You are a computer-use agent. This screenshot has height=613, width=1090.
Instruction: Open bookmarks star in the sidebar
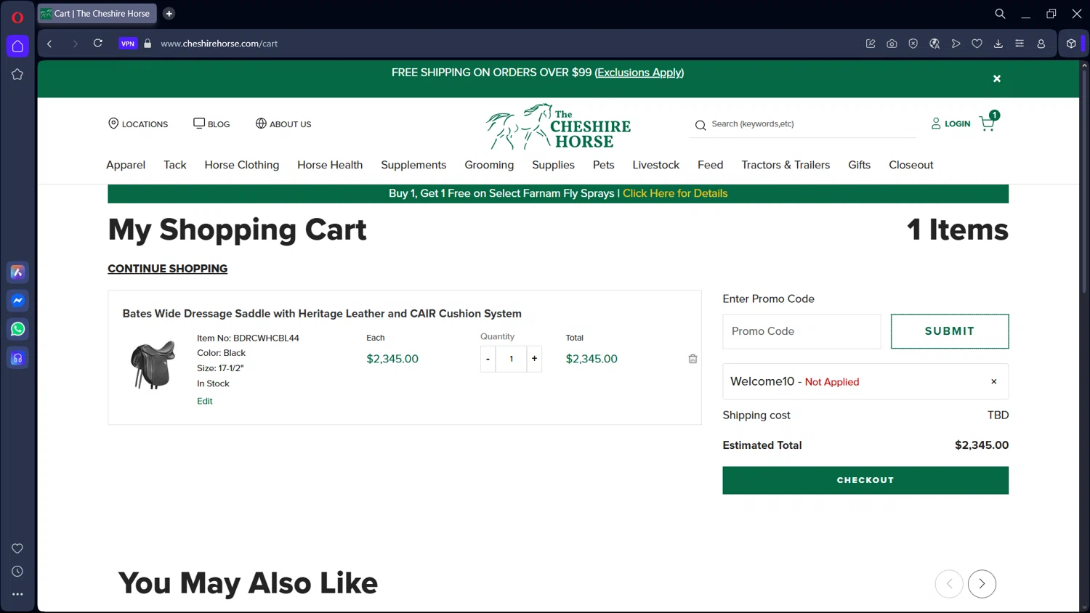click(x=17, y=74)
